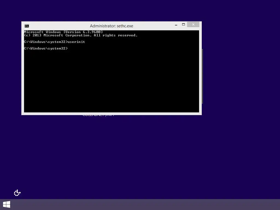Click the Ease of Access icon

(x=17, y=193)
